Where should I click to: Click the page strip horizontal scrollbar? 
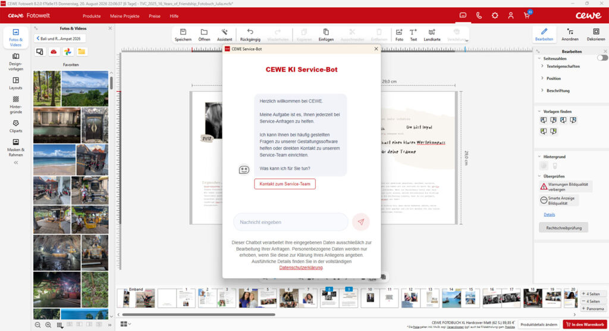point(198,315)
